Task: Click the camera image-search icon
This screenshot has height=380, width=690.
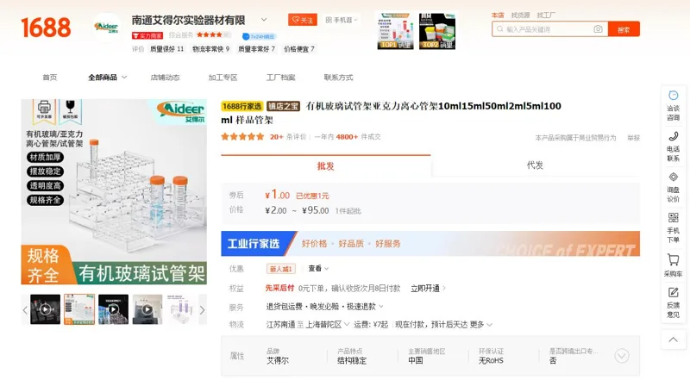Action: [x=598, y=29]
